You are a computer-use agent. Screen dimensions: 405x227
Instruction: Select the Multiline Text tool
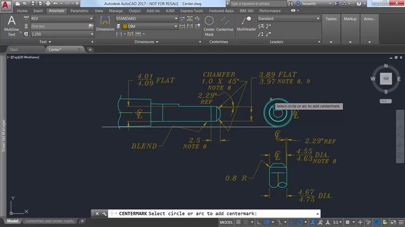coord(11,26)
